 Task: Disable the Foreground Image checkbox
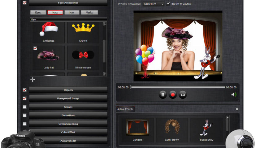(x=24, y=98)
